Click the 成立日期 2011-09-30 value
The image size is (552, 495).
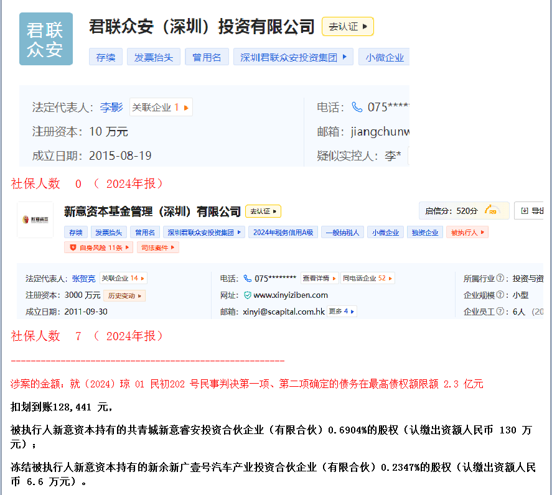[86, 312]
